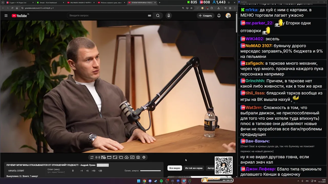Screen dimensions: 328x184
Task: Take a screenshot with the camera icon
Action: coord(138,157)
